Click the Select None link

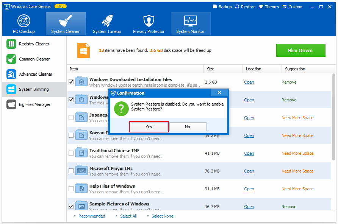point(162,216)
